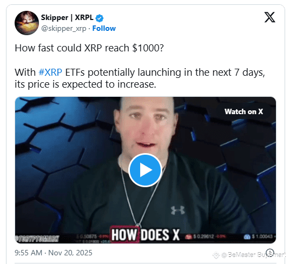Click the blue verified badge
Image resolution: width=290 pixels, height=264 pixels.
pyautogui.click(x=100, y=18)
